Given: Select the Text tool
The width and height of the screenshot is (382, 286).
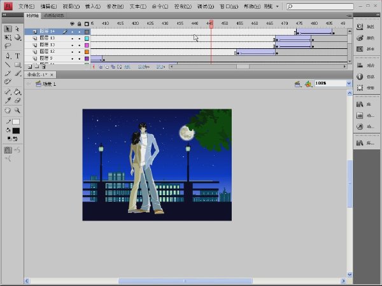Looking at the screenshot, I should [17, 56].
